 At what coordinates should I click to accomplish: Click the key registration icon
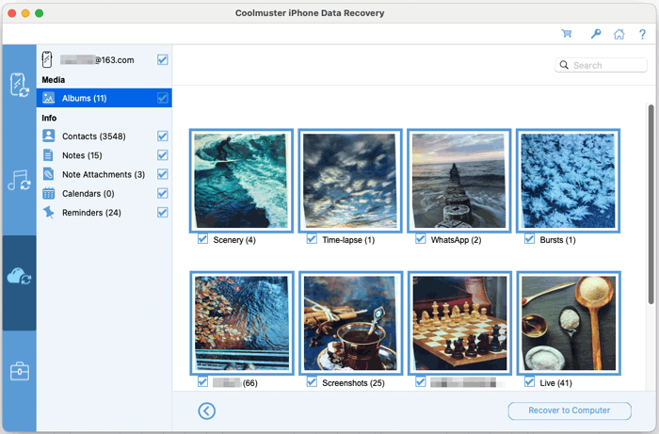[x=596, y=34]
